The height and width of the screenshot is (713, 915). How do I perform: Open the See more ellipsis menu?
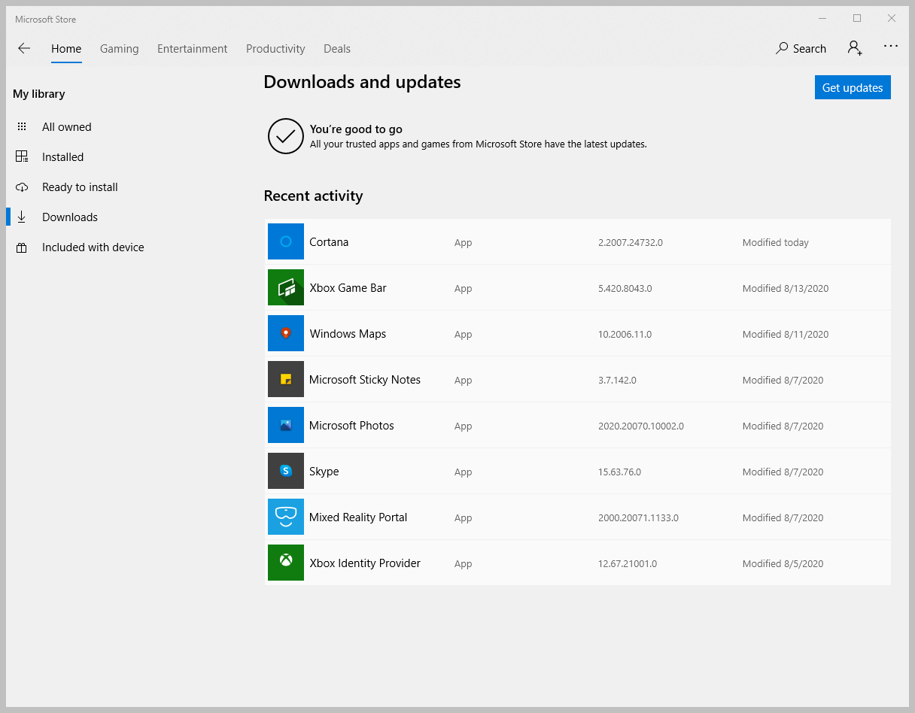(891, 47)
